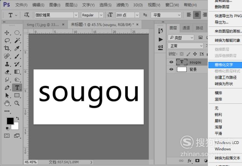Open the History panel icon

tap(161, 31)
